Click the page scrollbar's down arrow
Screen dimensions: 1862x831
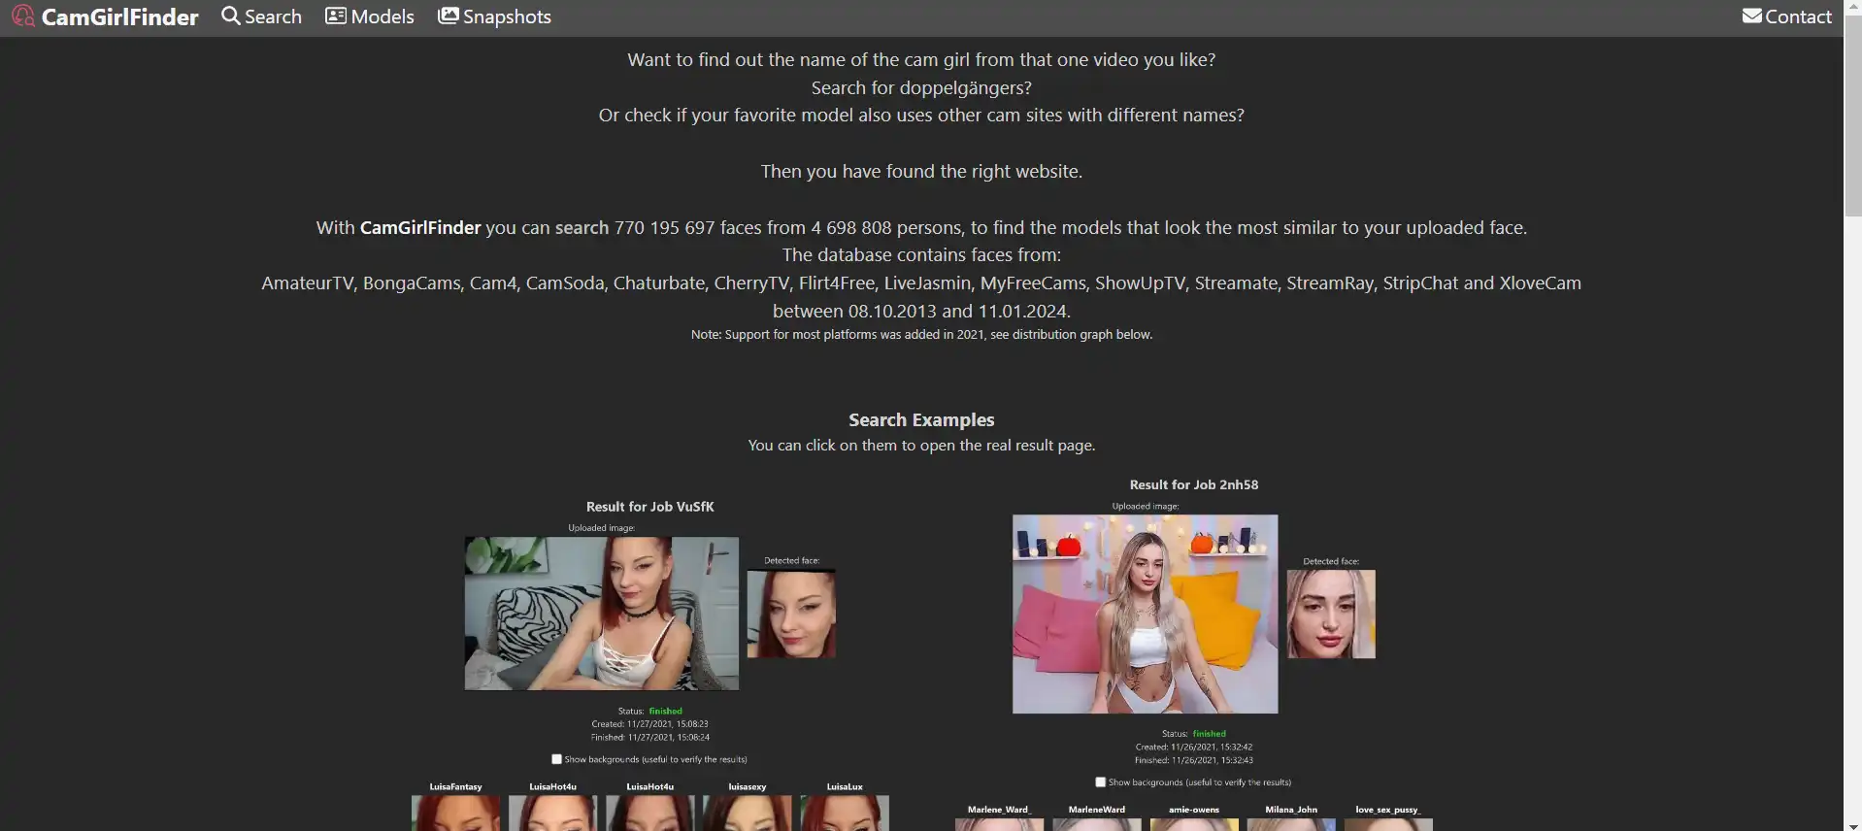click(x=1852, y=824)
